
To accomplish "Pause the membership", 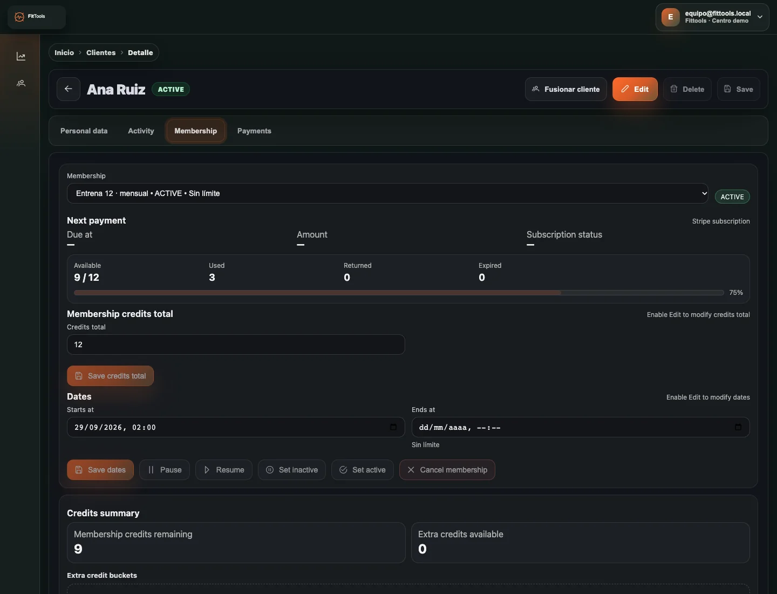I will (x=165, y=470).
